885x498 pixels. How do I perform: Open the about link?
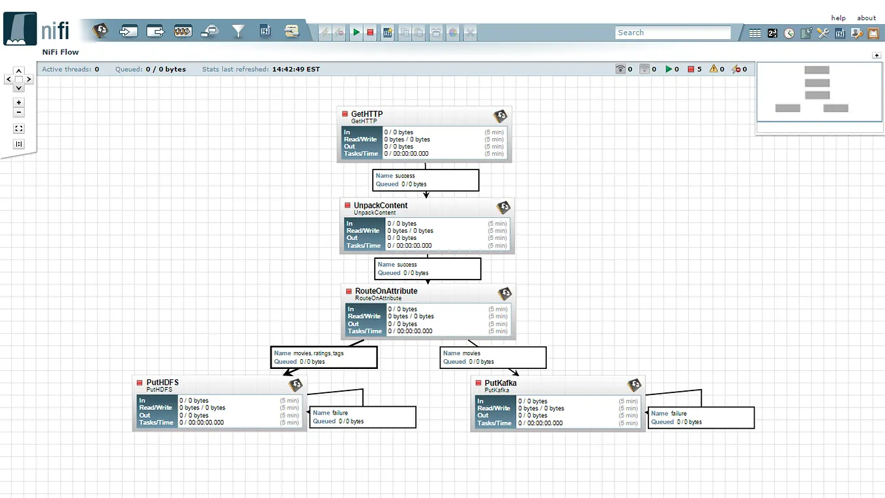click(866, 18)
